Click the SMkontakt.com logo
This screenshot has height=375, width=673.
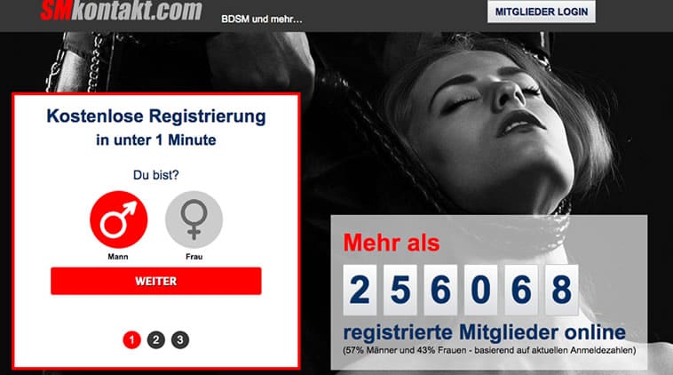click(121, 10)
